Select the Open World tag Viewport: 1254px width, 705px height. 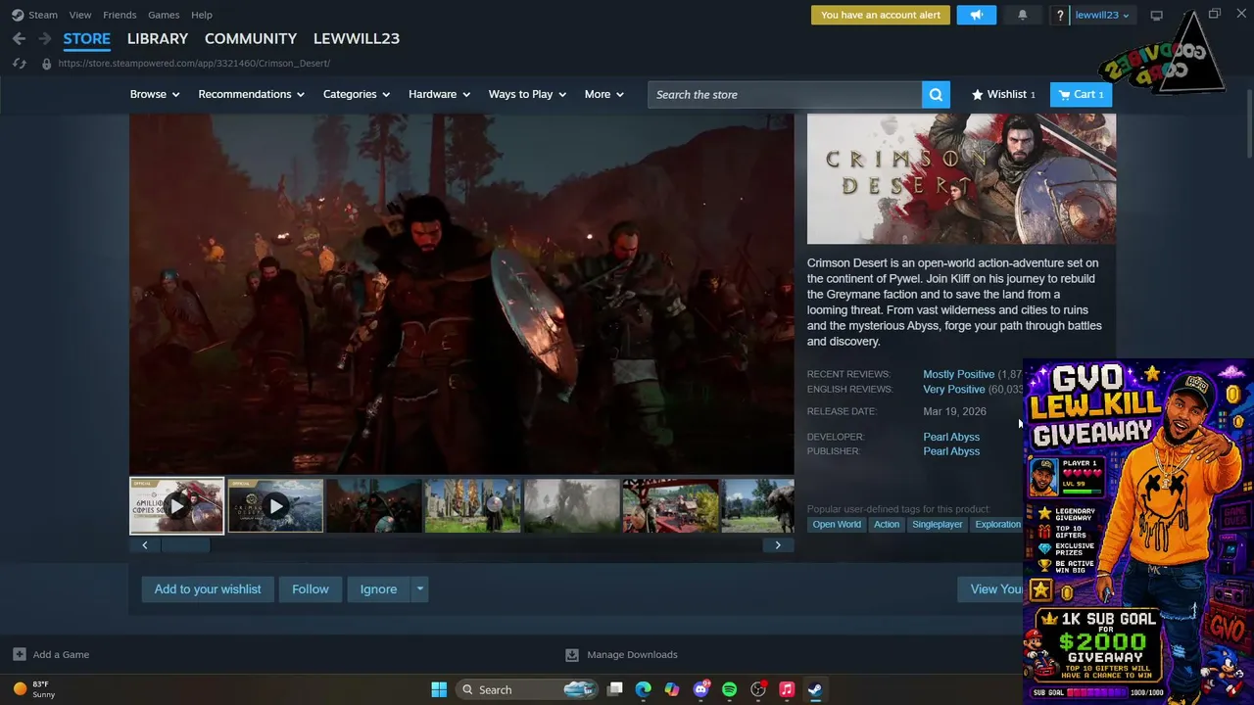pyautogui.click(x=837, y=524)
